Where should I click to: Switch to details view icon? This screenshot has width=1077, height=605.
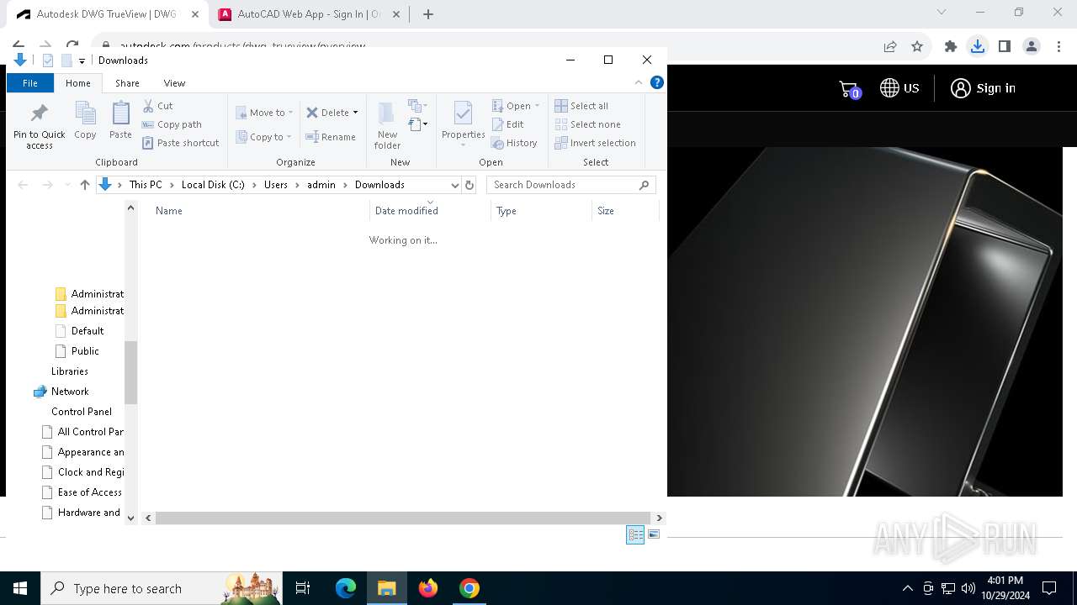click(635, 534)
